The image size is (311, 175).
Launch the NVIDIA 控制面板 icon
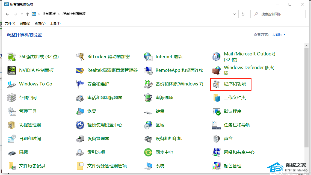[x=12, y=70]
